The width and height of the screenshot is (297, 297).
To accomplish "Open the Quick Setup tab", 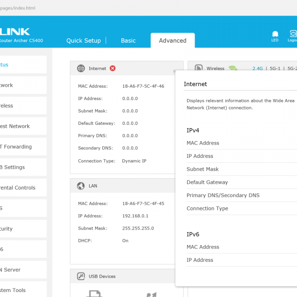I will tap(84, 41).
